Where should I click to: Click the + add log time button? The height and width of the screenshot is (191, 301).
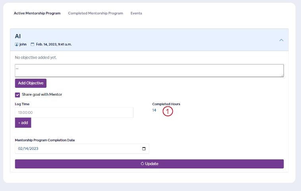click(x=23, y=123)
